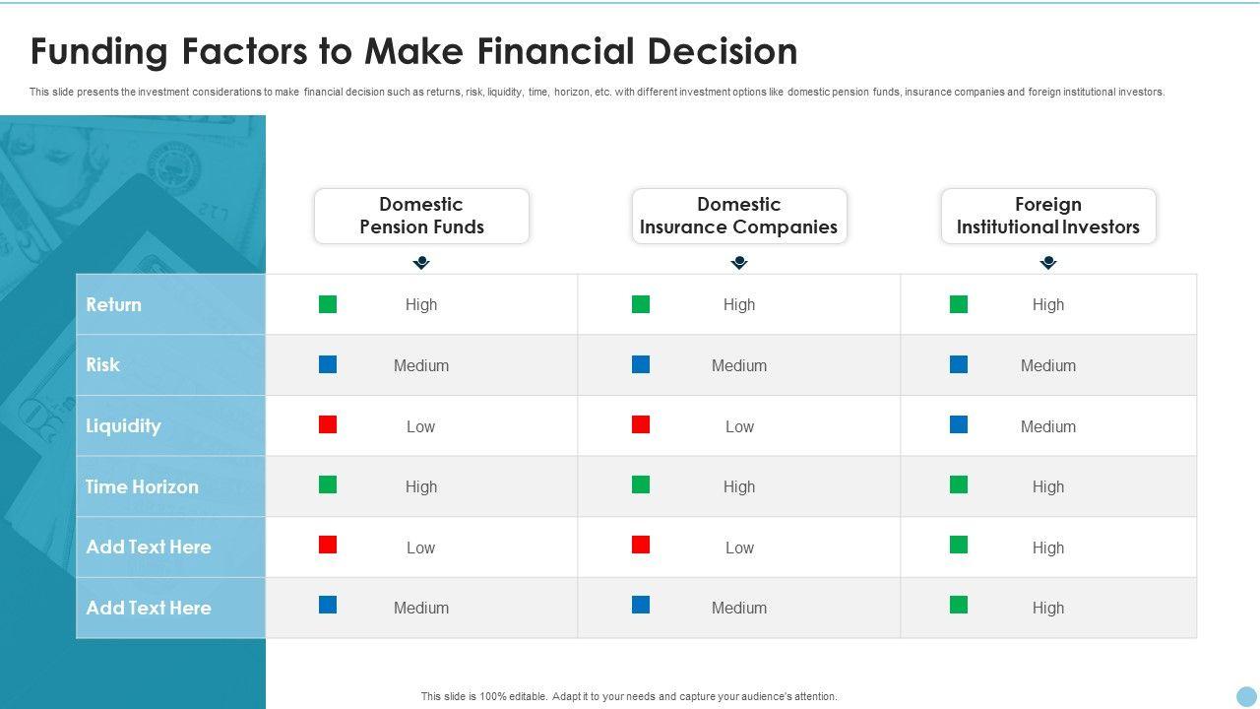The width and height of the screenshot is (1260, 709).
Task: Select the Domestic Pension Funds header box
Action: pyautogui.click(x=421, y=216)
